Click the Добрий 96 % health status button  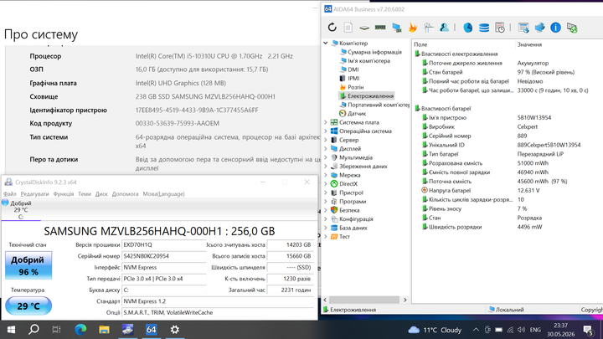point(28,265)
